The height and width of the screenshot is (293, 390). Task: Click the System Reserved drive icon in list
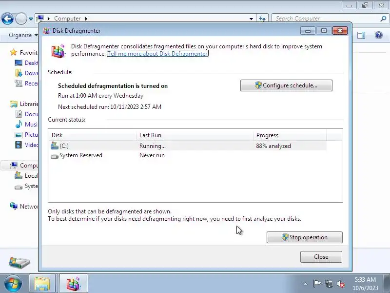tap(55, 156)
